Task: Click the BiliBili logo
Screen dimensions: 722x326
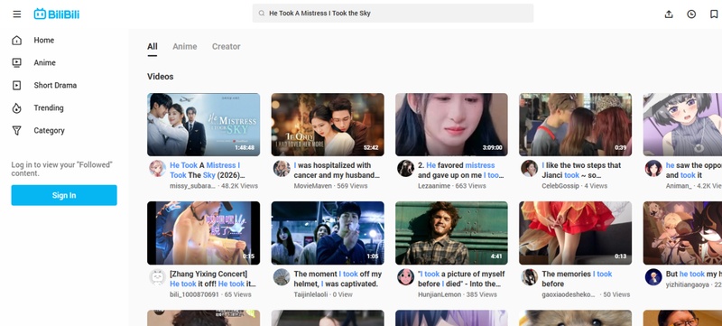Action: click(x=57, y=14)
